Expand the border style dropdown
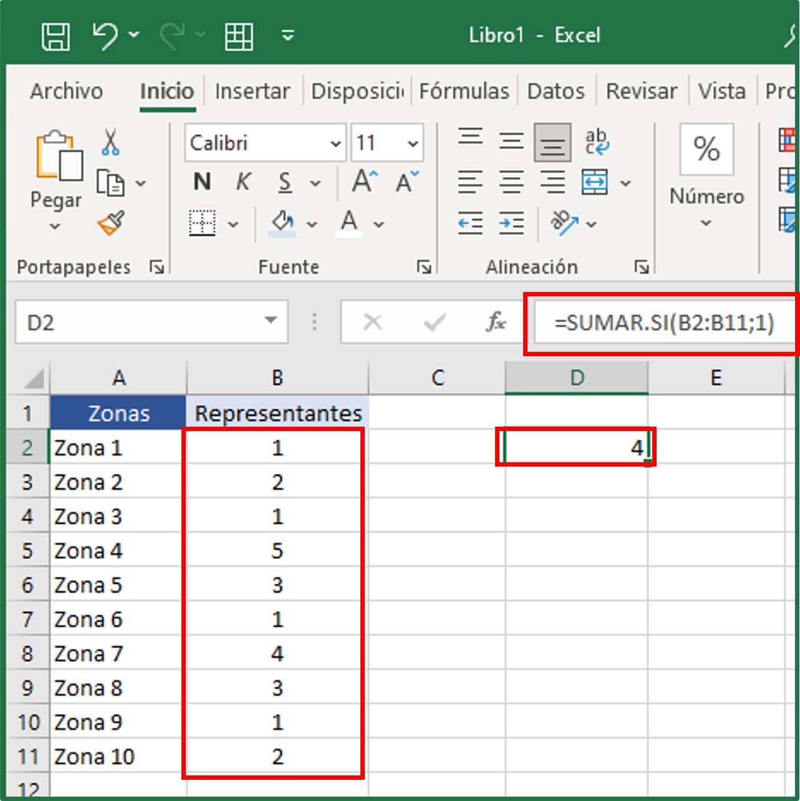800x801 pixels. coord(234,223)
